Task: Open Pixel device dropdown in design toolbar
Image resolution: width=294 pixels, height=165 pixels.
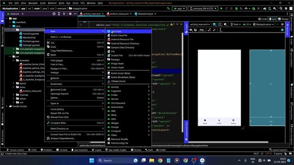Action: pyautogui.click(x=236, y=24)
